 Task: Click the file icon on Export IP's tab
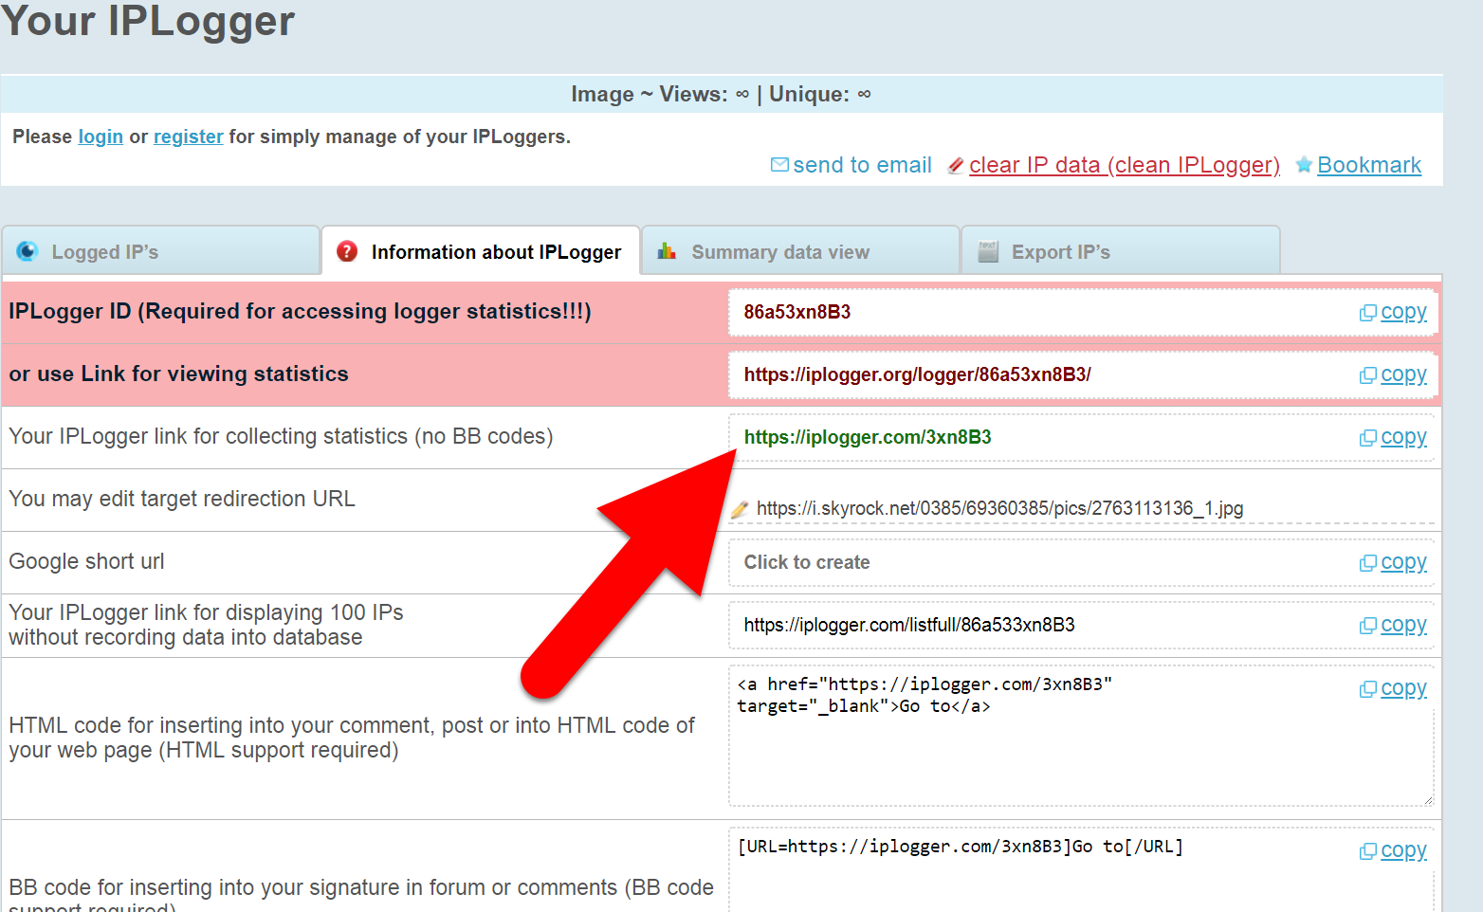988,251
